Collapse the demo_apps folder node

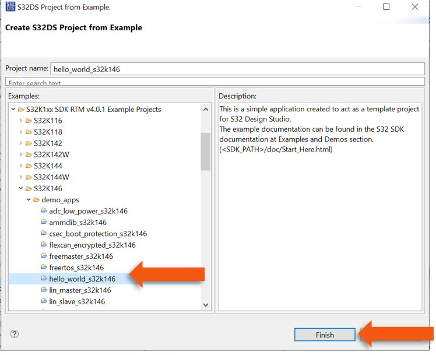coord(29,200)
